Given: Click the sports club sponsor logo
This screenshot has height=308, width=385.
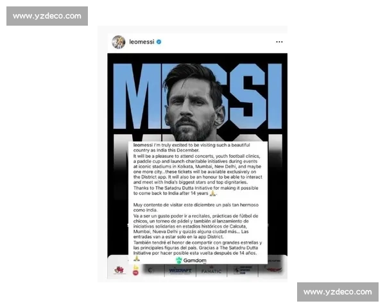Looking at the screenshot, I should coord(243,270).
